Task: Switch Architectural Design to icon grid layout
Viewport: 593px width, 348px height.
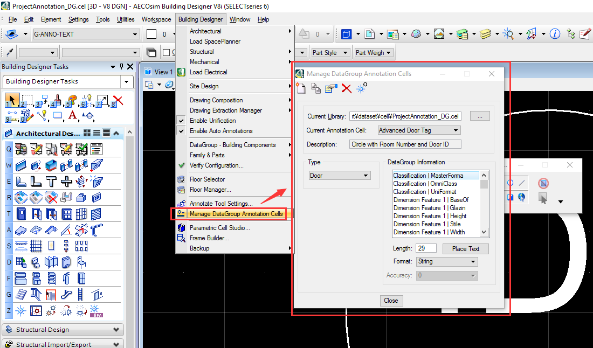Action: (87, 133)
